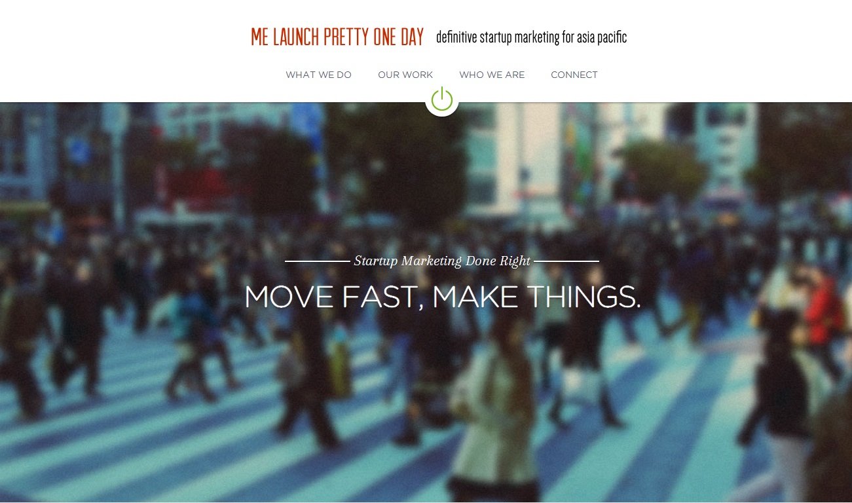
Task: Click the ME LAUNCH PRETTY ONE DAY logo
Action: (x=337, y=37)
